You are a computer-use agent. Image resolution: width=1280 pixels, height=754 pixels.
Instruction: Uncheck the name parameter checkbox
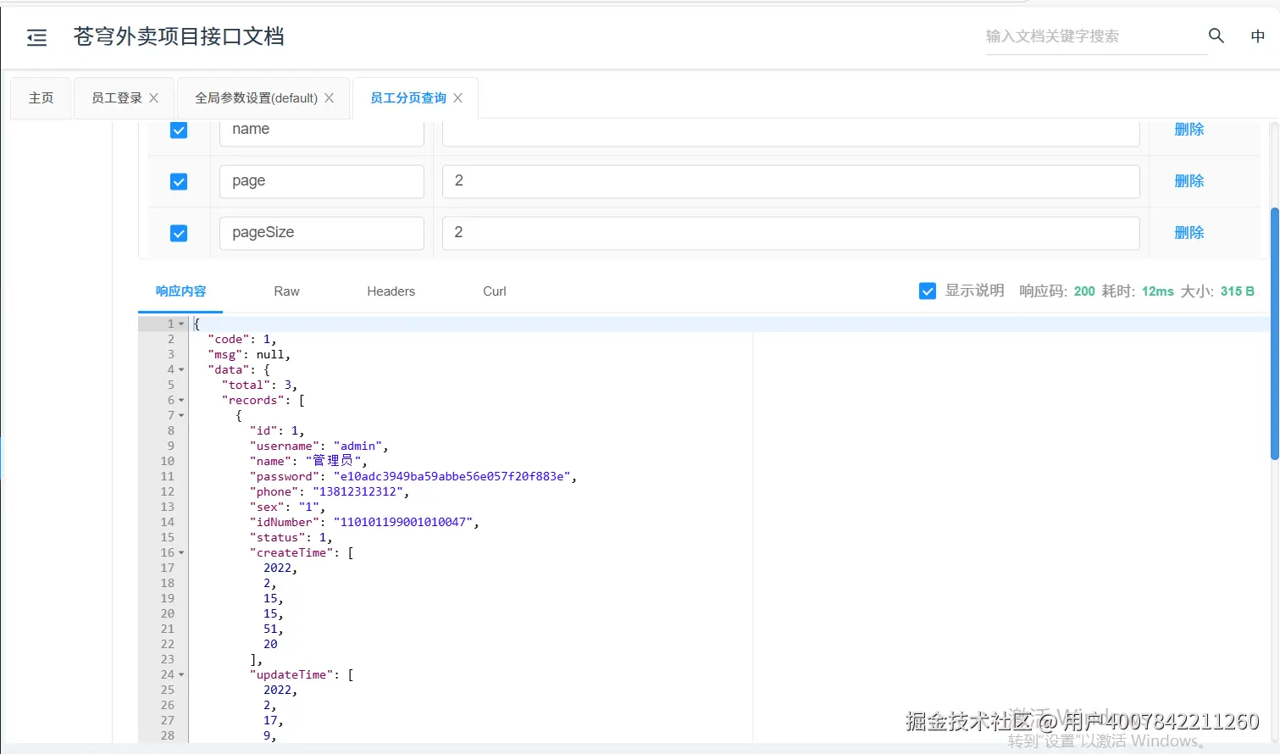pyautogui.click(x=179, y=130)
